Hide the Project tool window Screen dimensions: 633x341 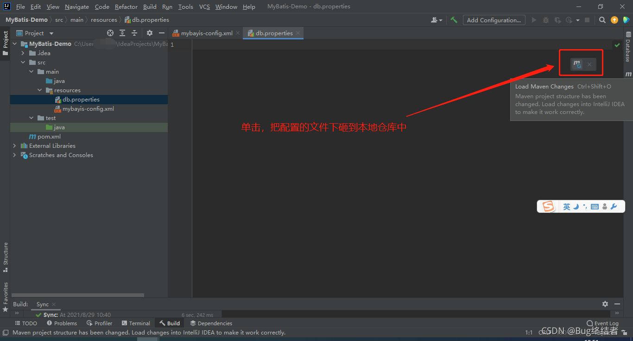click(x=162, y=33)
